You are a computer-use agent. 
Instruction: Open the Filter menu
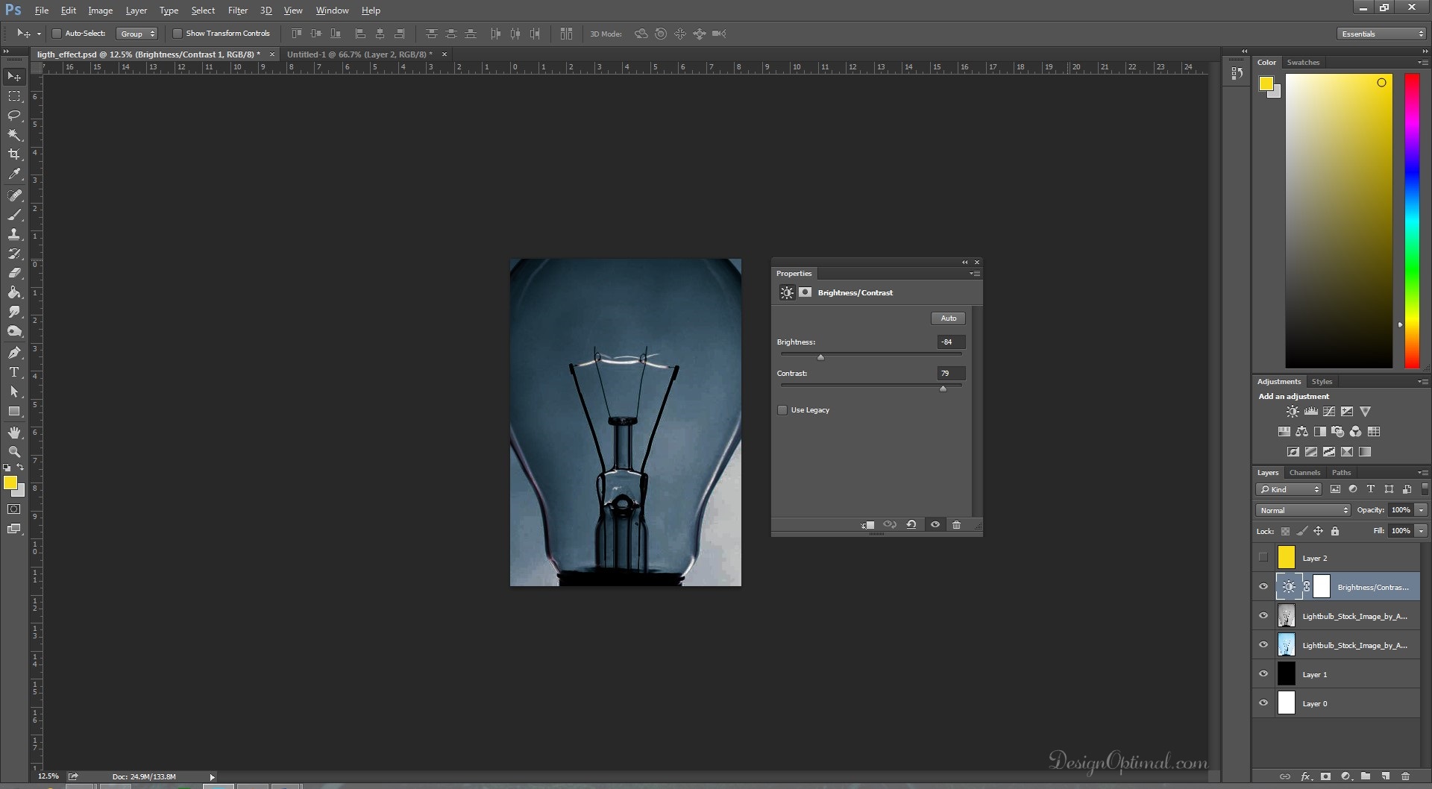coord(238,10)
